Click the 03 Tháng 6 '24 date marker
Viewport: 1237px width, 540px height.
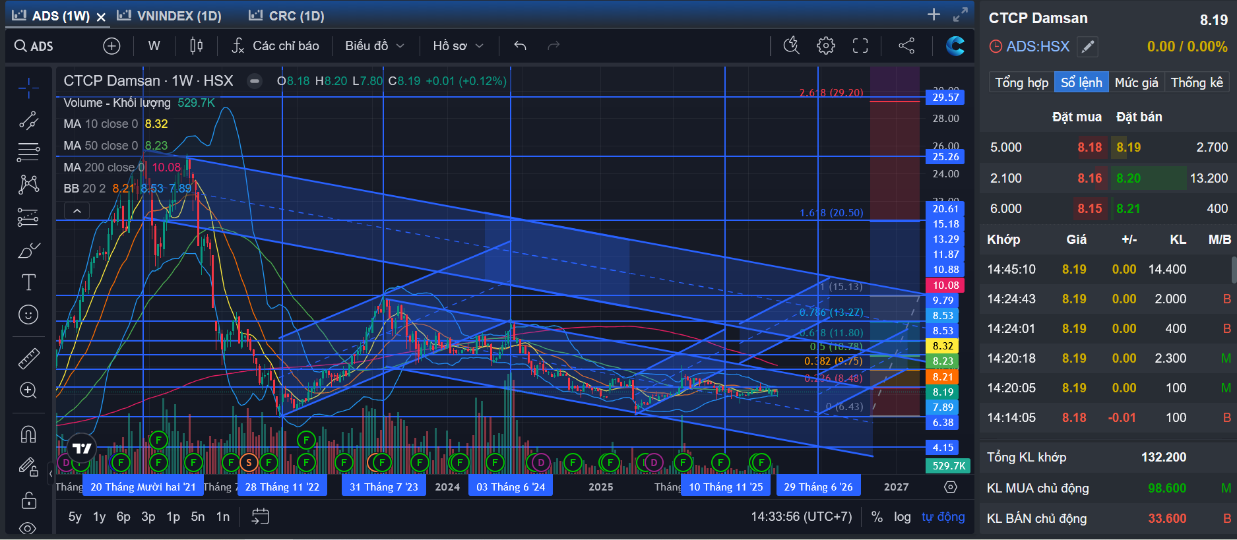click(511, 487)
